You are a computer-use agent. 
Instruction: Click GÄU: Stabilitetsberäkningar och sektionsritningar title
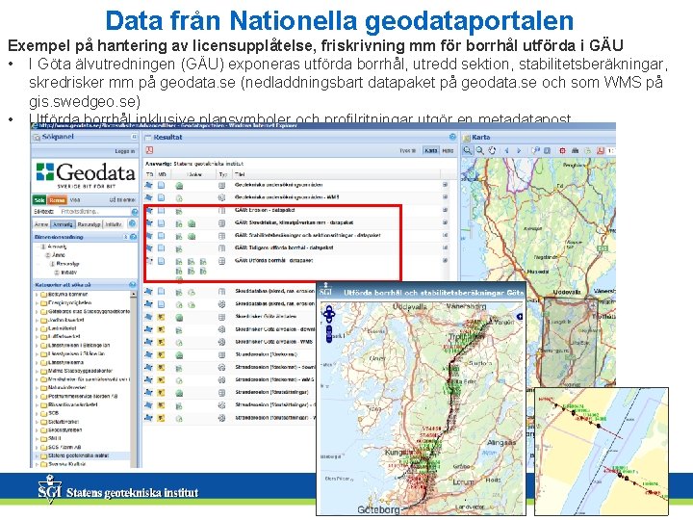(x=308, y=235)
